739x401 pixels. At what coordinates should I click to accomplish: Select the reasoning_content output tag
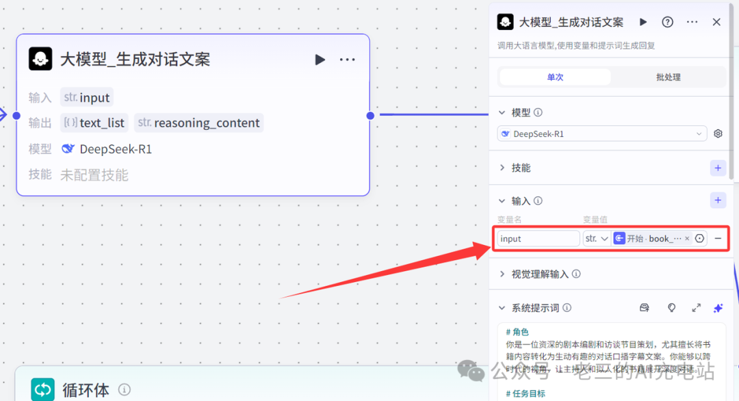[x=199, y=122]
